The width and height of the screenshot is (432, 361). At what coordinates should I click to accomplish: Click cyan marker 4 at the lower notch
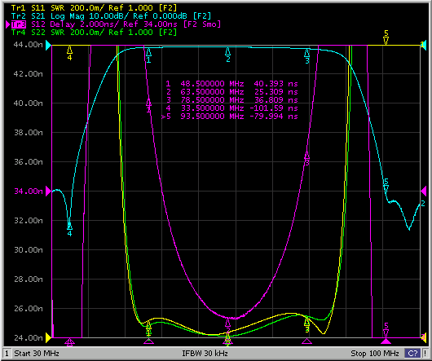click(70, 230)
